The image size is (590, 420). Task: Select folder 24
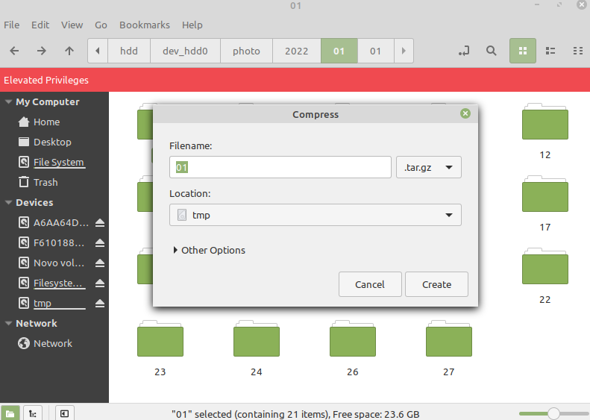tap(257, 348)
